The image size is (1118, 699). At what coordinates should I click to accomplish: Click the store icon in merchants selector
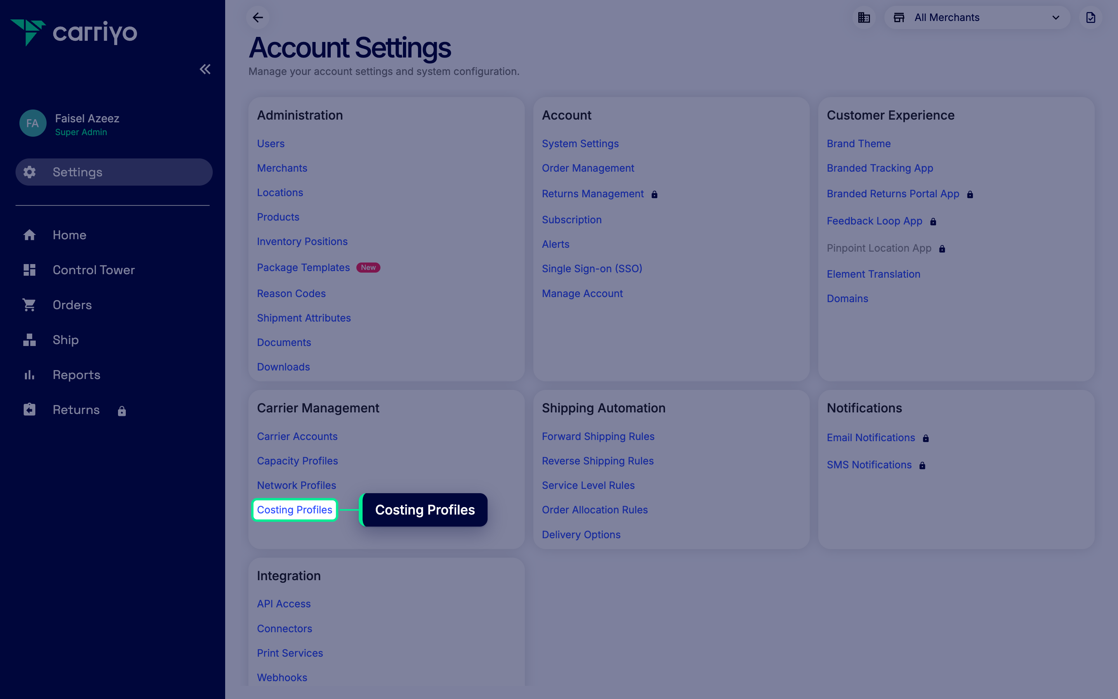[899, 17]
